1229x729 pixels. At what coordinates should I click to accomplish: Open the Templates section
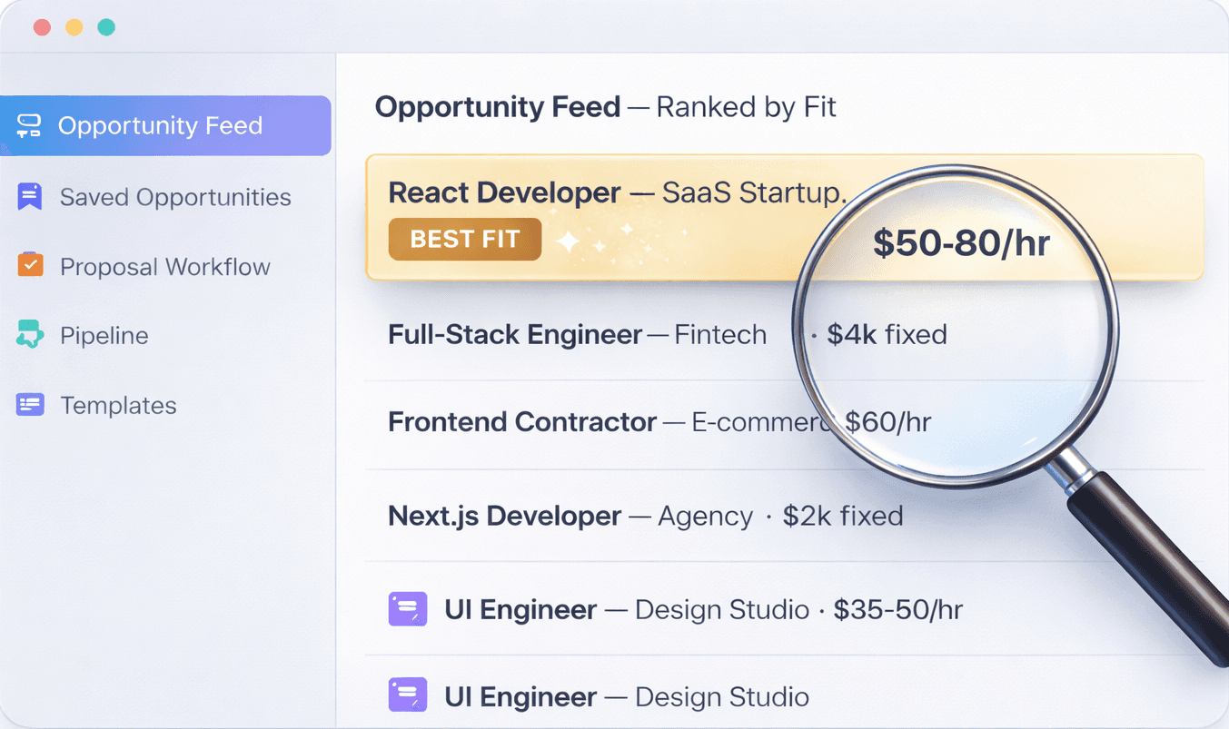point(118,405)
